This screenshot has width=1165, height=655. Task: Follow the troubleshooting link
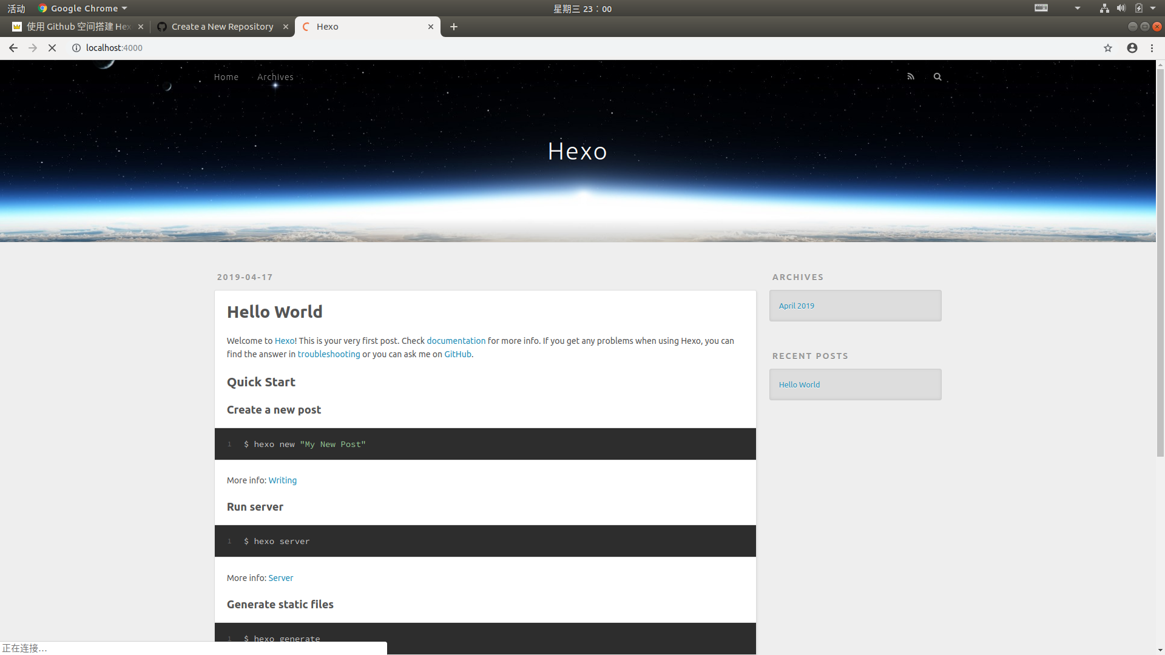click(x=328, y=354)
